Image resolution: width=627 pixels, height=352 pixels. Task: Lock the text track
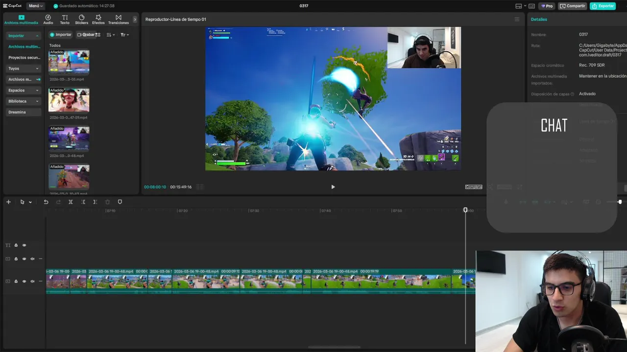click(16, 245)
